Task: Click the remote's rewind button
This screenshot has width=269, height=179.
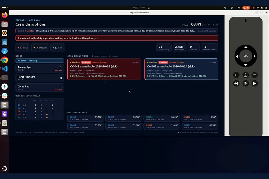Action: 236,83
